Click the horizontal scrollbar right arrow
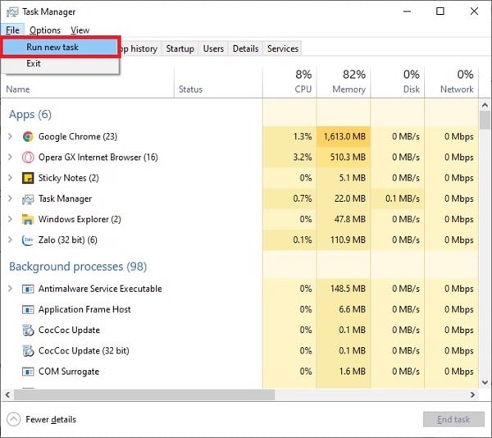Viewport: 492px width, 438px height. (x=472, y=395)
